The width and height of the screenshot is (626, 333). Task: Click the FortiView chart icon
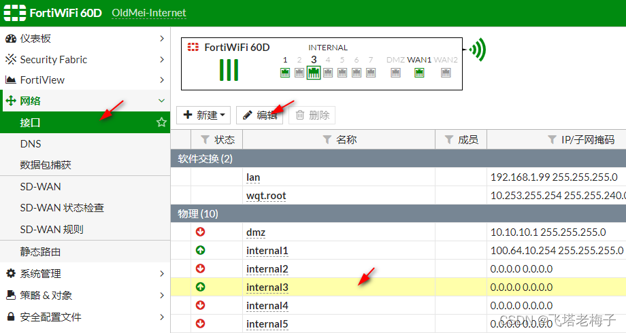(11, 80)
